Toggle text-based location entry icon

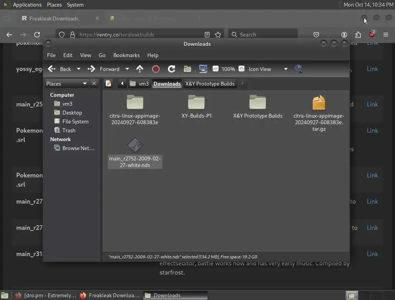108,83
